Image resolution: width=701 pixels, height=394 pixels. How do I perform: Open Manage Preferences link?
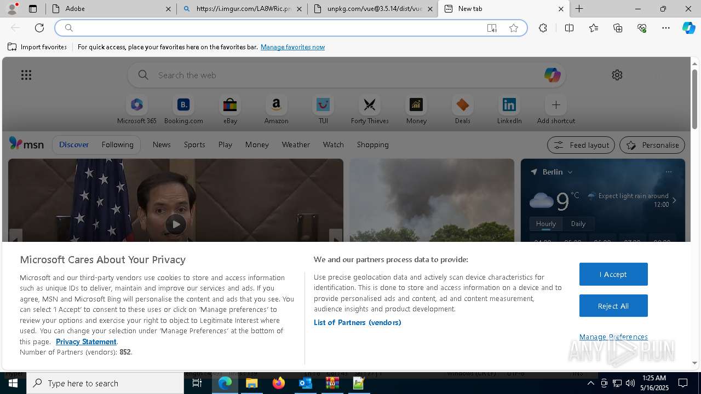pyautogui.click(x=613, y=337)
